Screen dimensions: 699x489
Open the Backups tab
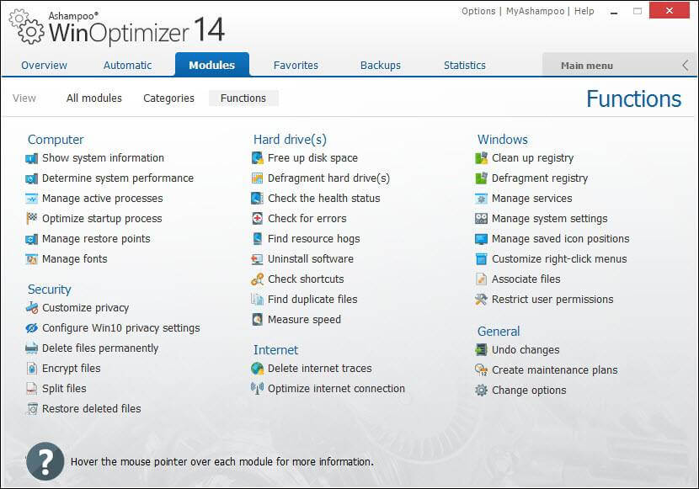coord(381,66)
